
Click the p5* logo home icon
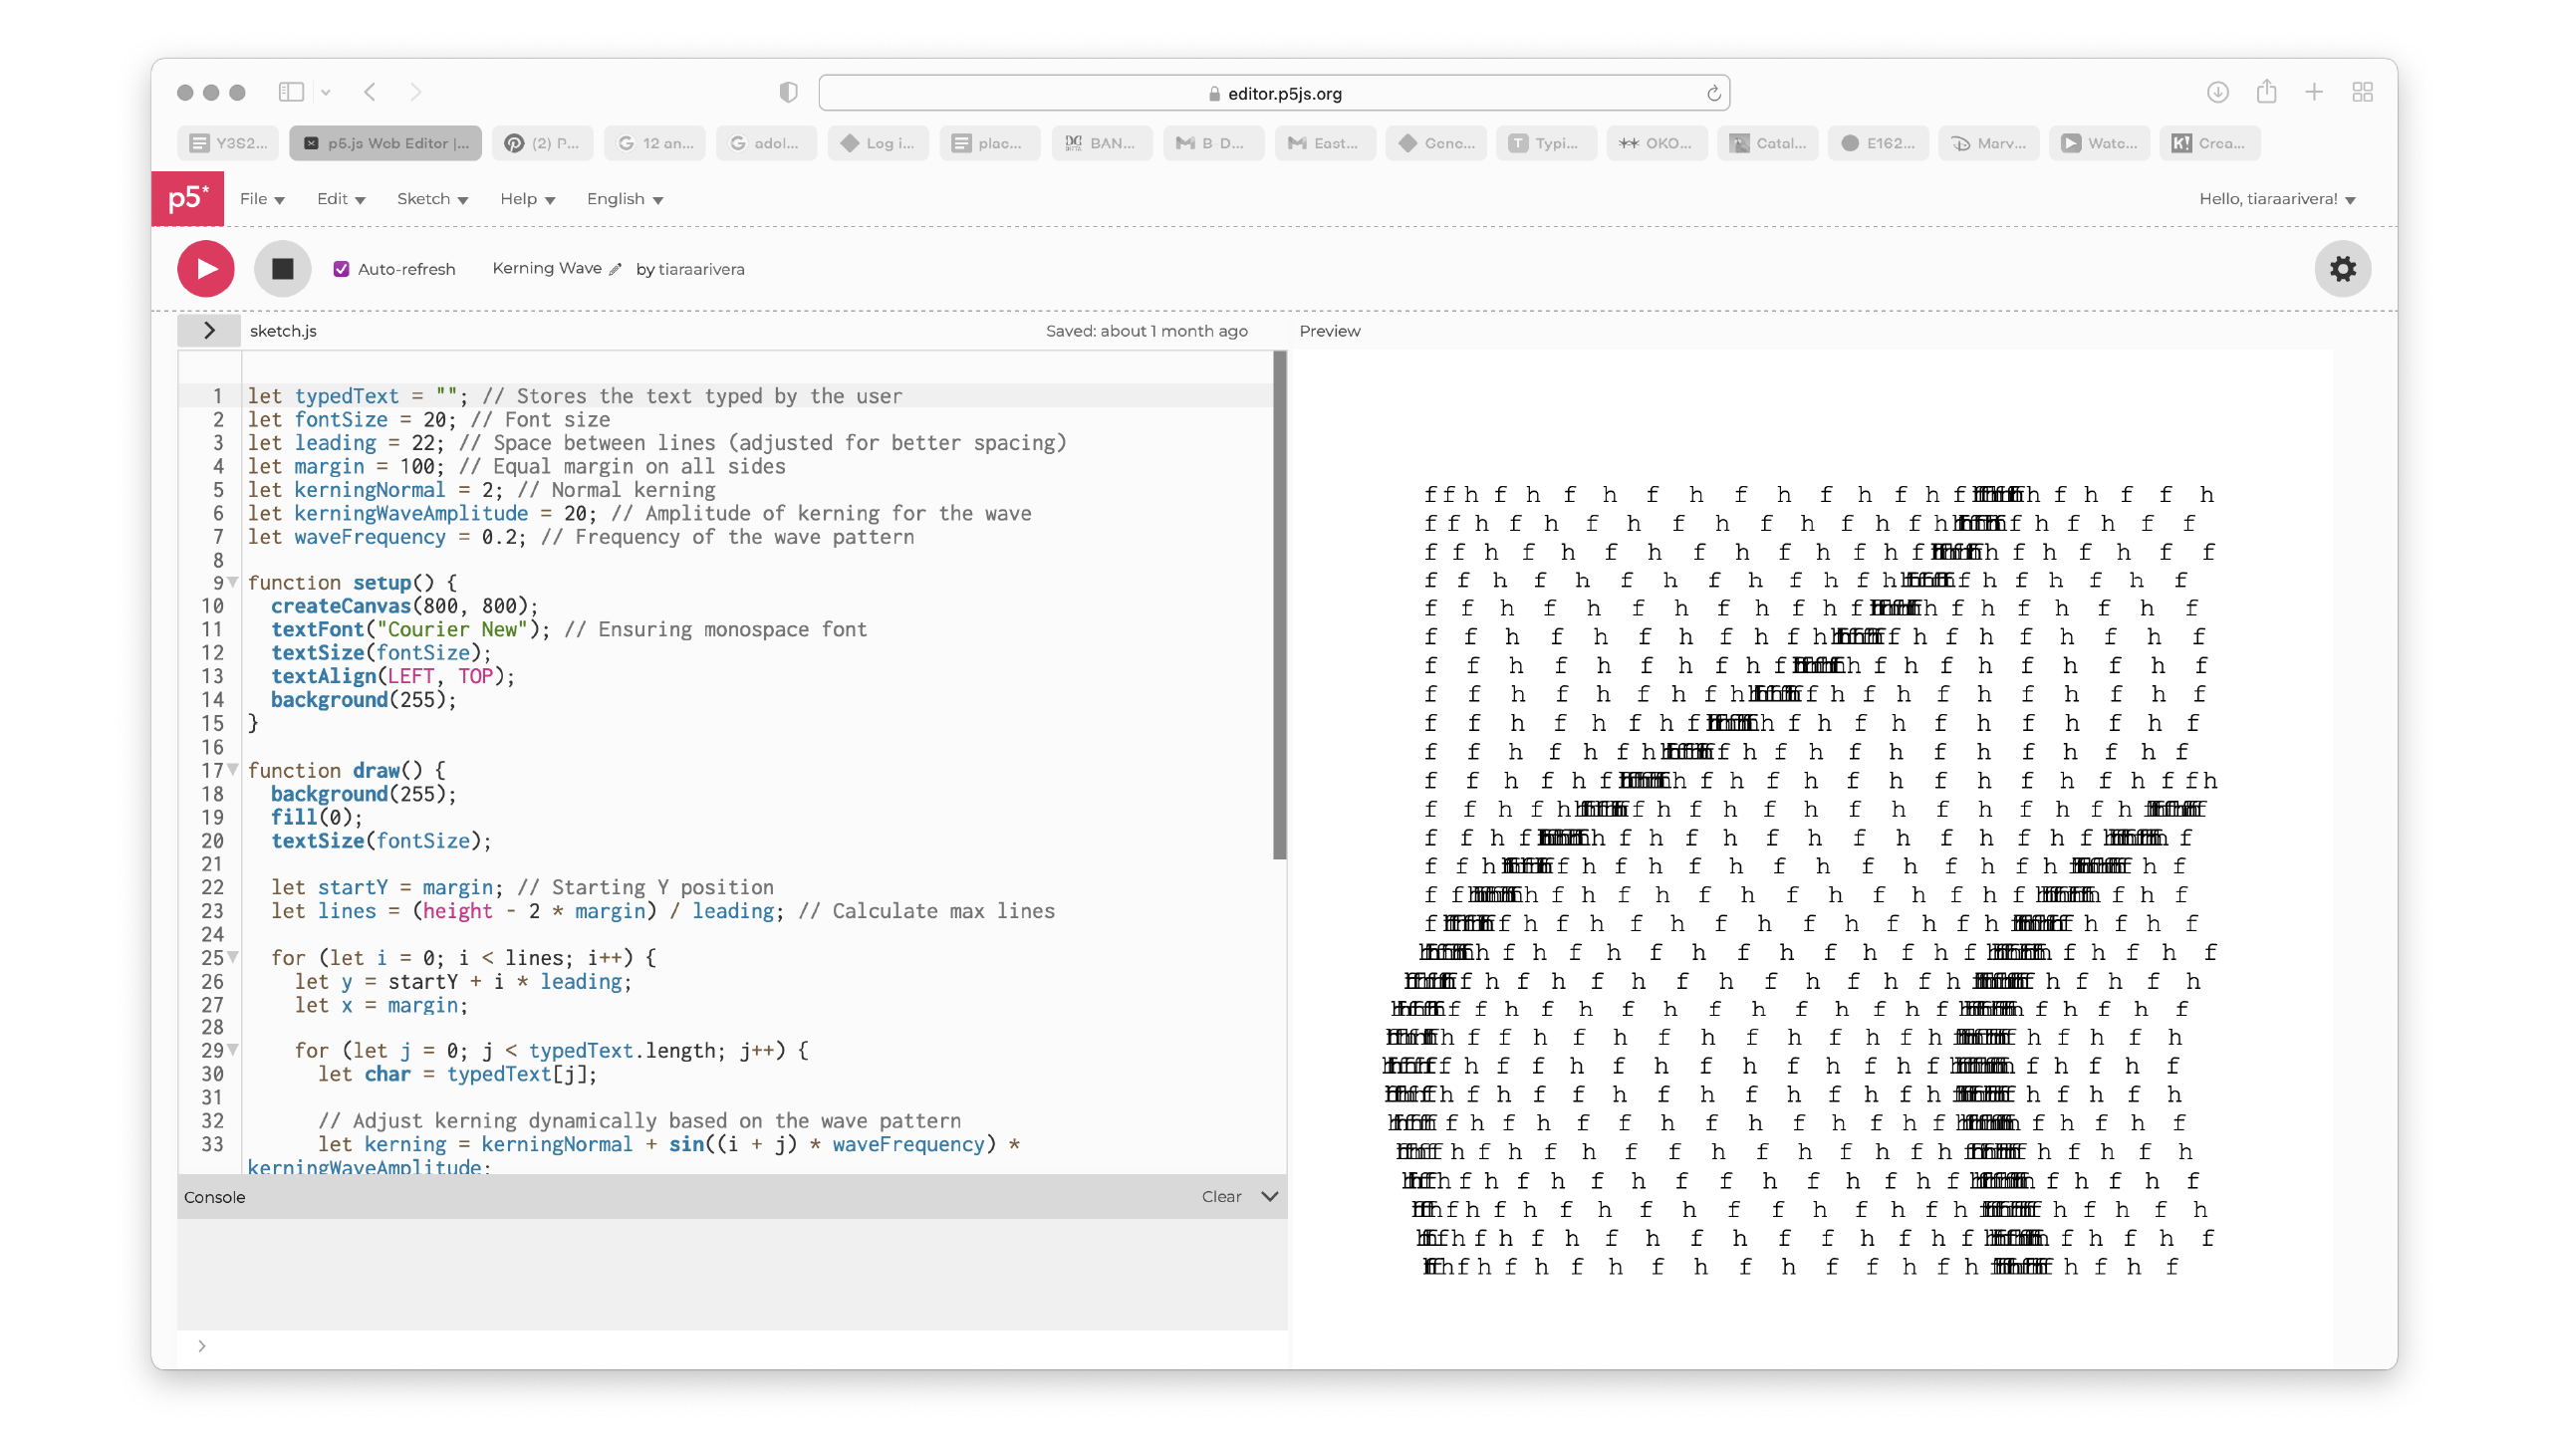187,198
